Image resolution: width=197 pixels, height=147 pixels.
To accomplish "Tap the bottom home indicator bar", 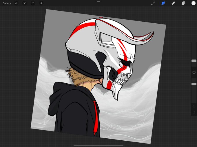I will click(99, 145).
